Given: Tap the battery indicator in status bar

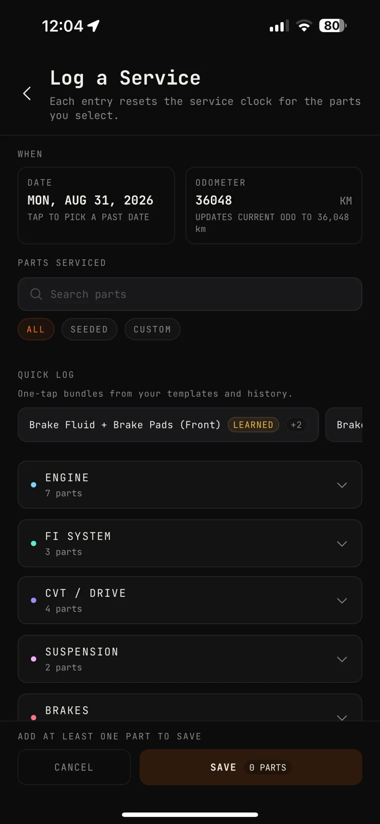Looking at the screenshot, I should tap(333, 26).
